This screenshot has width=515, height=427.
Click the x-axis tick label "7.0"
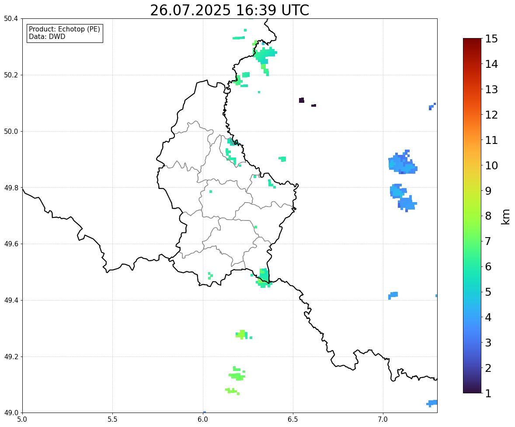383,420
